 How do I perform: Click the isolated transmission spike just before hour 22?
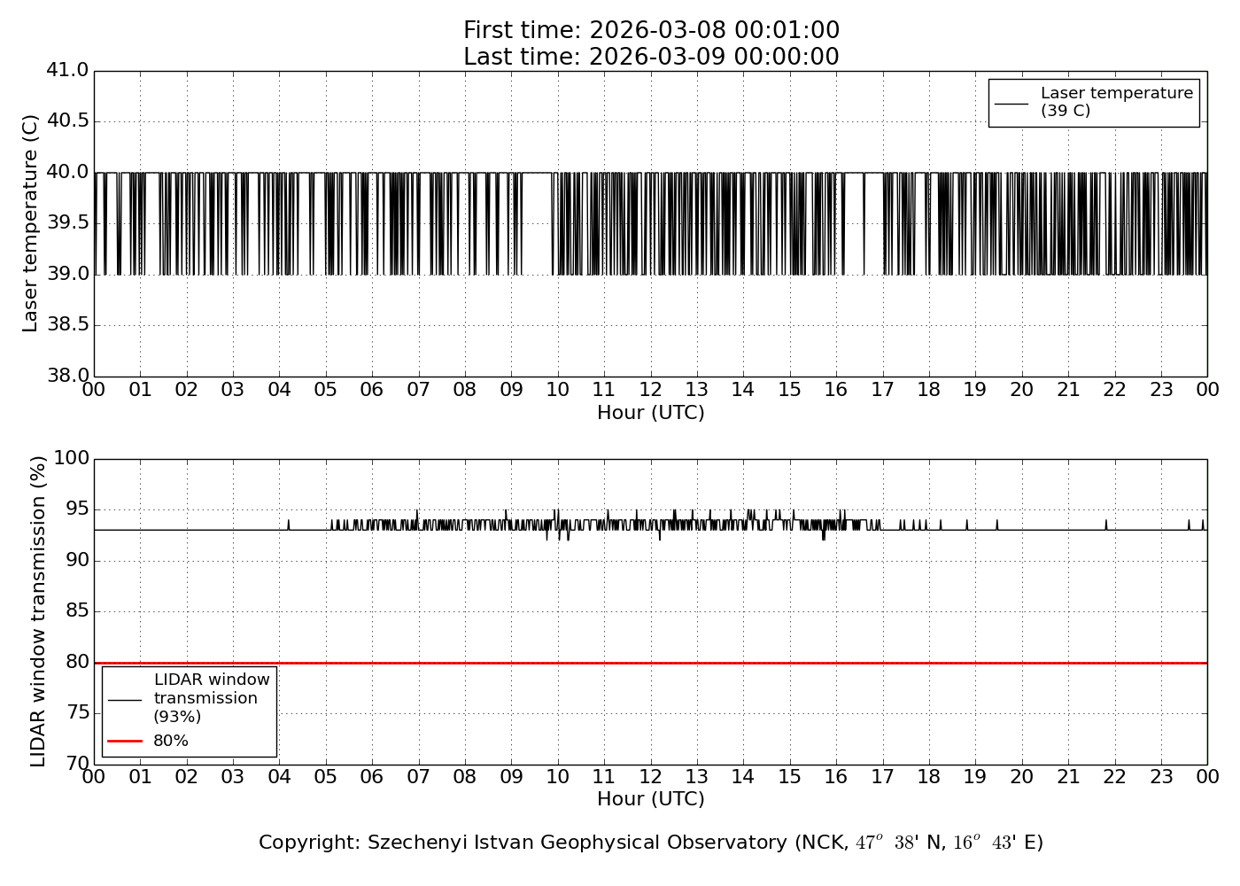(1106, 524)
